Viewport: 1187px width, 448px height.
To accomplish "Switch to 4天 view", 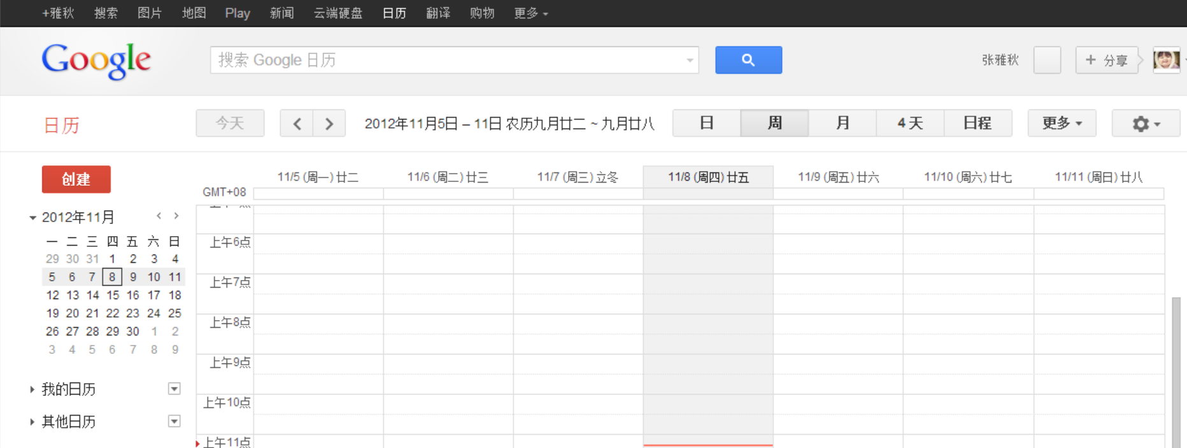I will pos(911,123).
